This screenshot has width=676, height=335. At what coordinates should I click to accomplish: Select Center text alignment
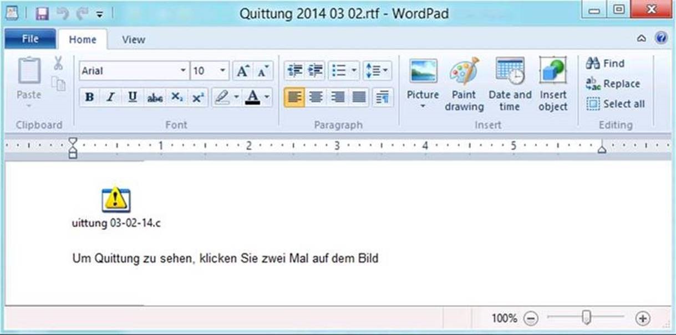316,97
